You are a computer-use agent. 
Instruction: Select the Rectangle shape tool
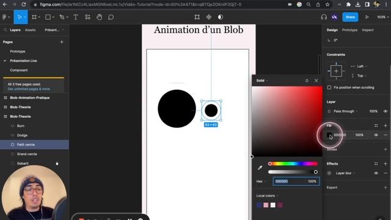(48, 17)
